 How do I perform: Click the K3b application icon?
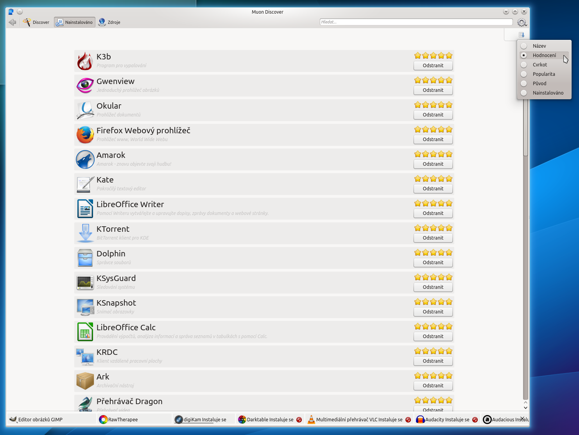coord(85,61)
